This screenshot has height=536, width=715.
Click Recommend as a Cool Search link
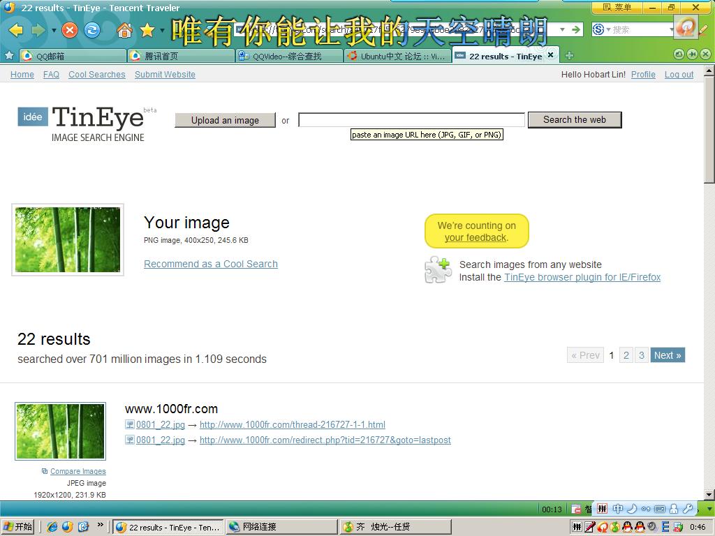click(211, 264)
